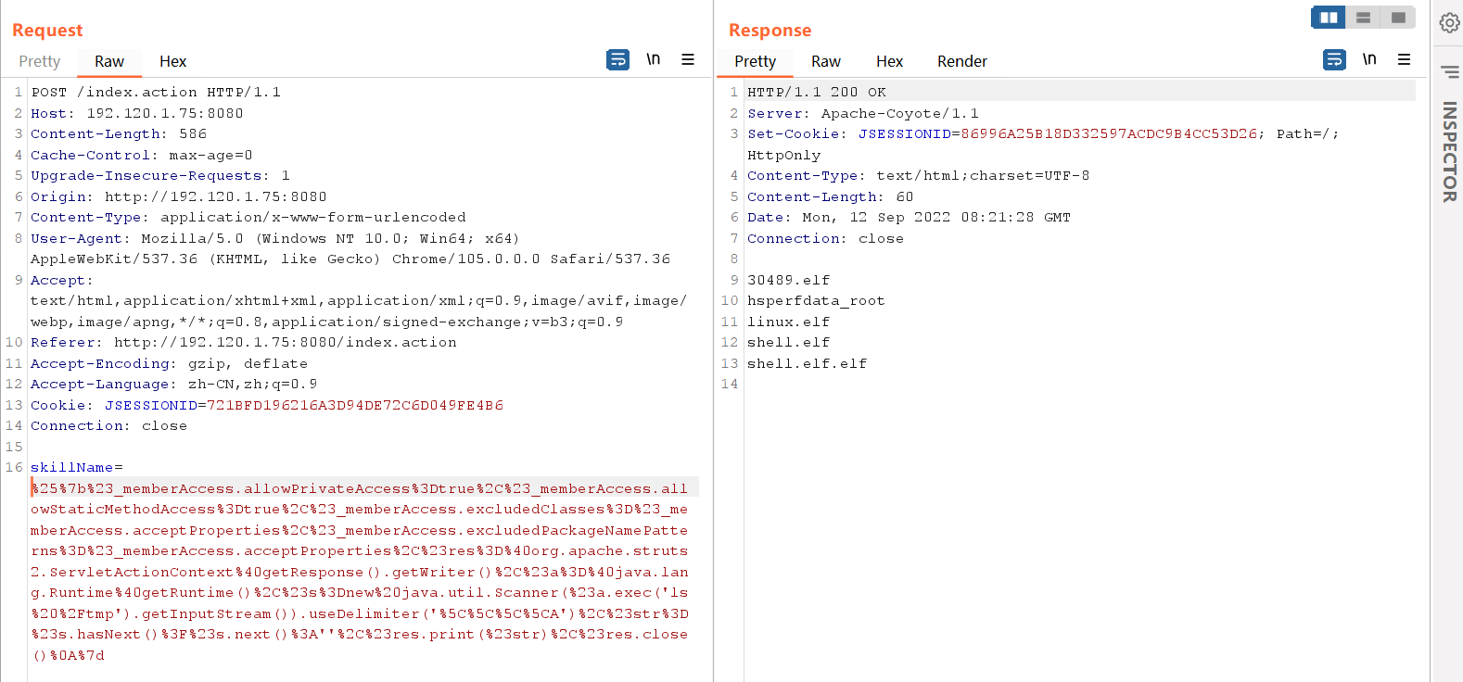1463x682 pixels.
Task: Select the Request Raw tab
Action: click(109, 61)
